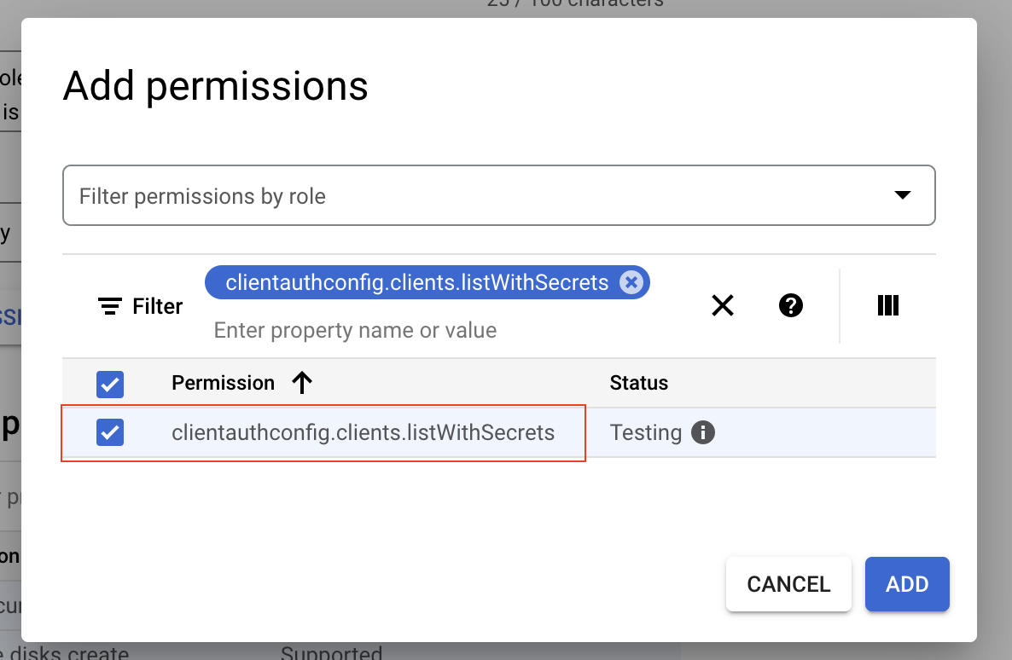The image size is (1012, 660).
Task: Click the Testing status text in the row
Action: [x=645, y=432]
